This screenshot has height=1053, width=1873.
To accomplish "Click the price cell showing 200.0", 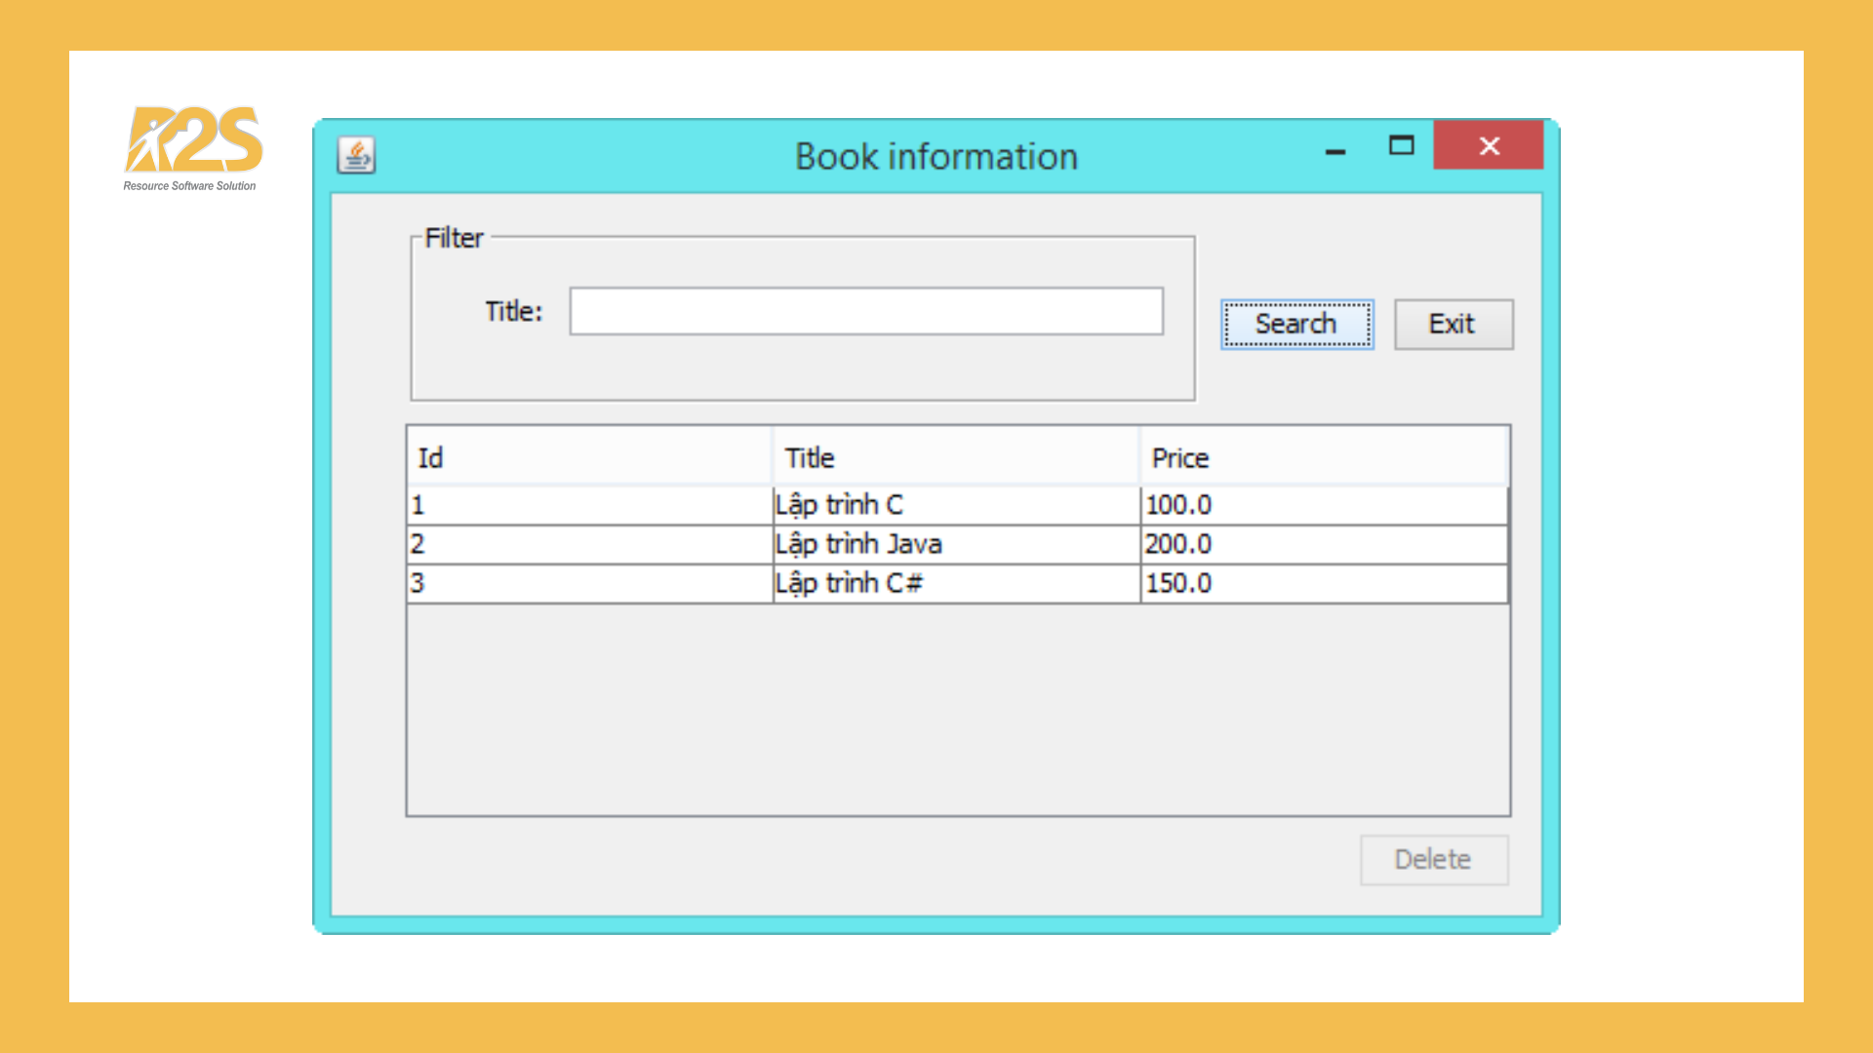I will (1323, 544).
